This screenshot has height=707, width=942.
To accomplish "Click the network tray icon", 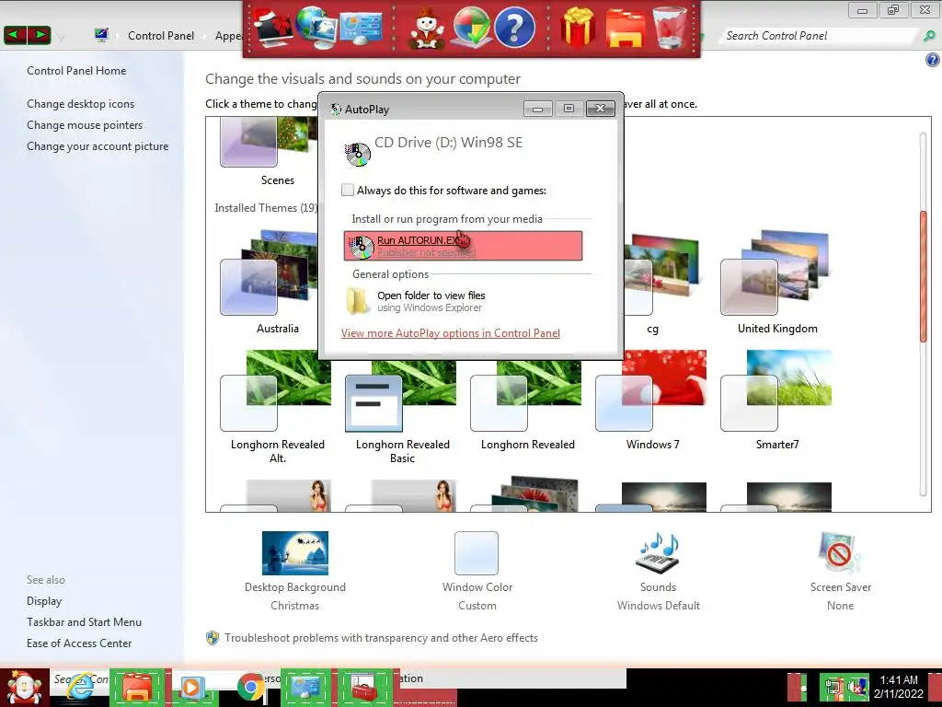I will [833, 687].
